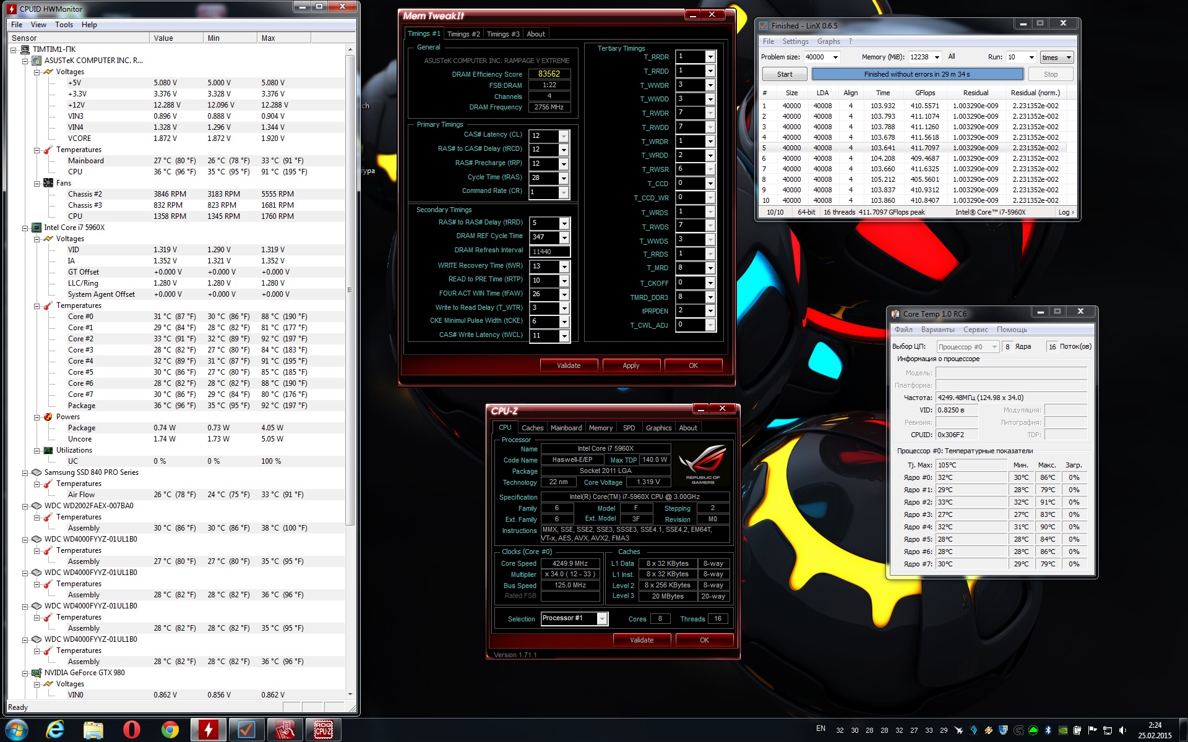Open the Windows Explorer folder icon
The height and width of the screenshot is (742, 1188).
(x=93, y=730)
